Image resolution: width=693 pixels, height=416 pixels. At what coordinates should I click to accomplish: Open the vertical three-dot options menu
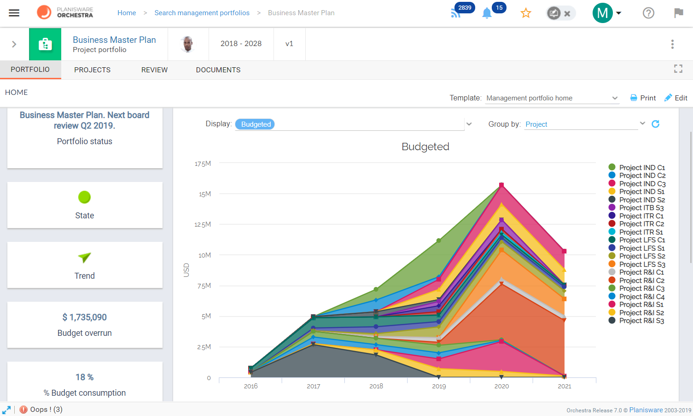672,44
